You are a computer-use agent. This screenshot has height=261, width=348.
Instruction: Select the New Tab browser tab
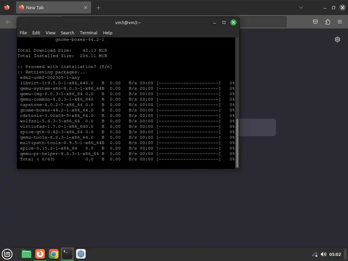(53, 7)
